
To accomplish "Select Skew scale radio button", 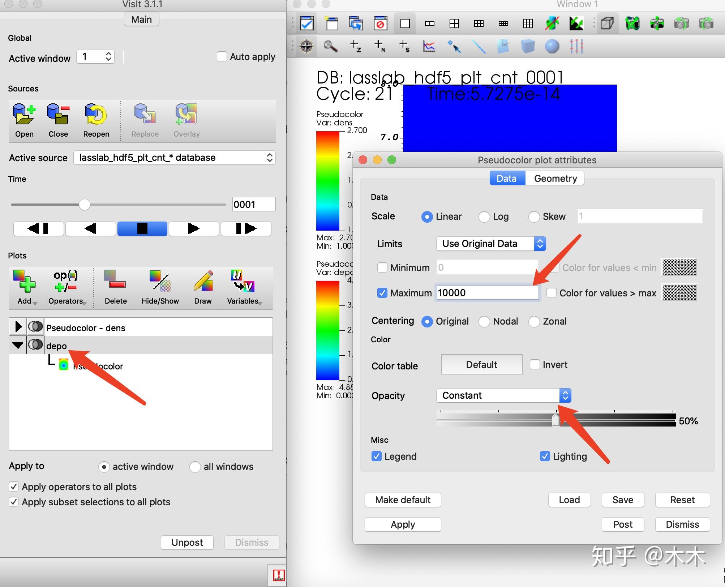I will pyautogui.click(x=534, y=217).
